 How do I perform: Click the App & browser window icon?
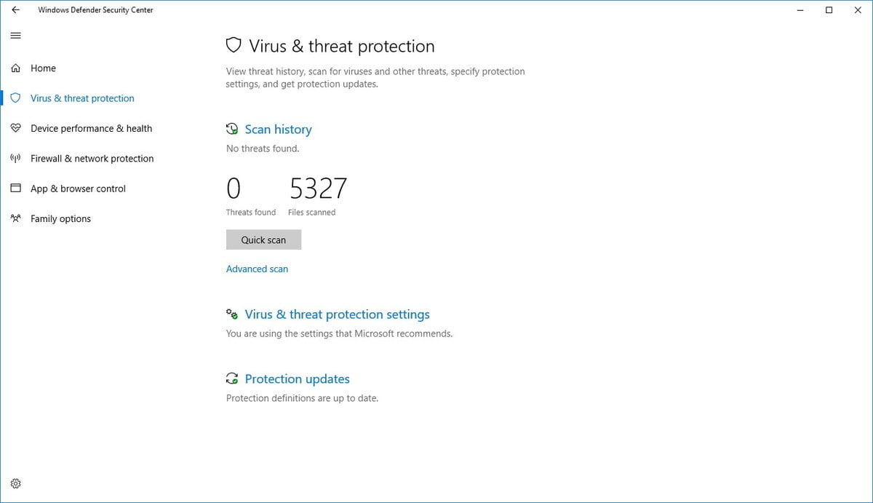(16, 189)
